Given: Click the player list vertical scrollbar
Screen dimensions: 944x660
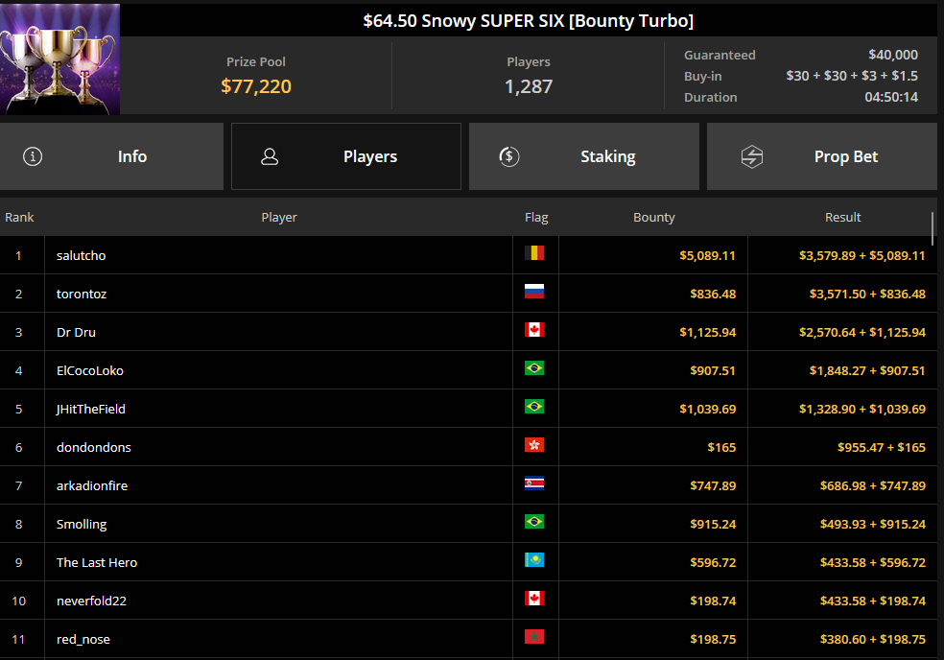Looking at the screenshot, I should coord(932,230).
